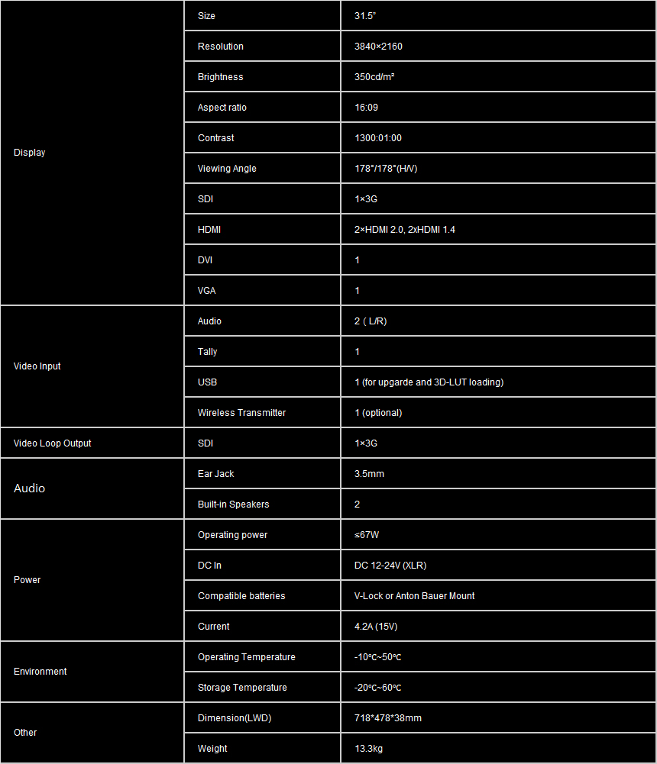
Task: Click the Video Loop Output category
Action: tap(53, 443)
